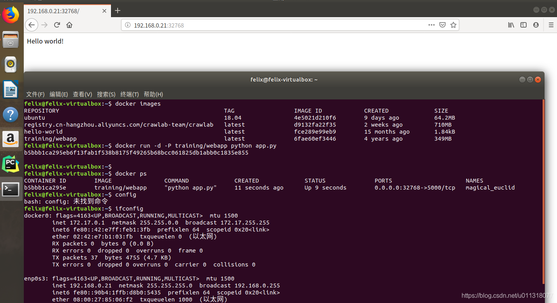Go to the Firefox home page
The width and height of the screenshot is (557, 303).
tap(69, 25)
